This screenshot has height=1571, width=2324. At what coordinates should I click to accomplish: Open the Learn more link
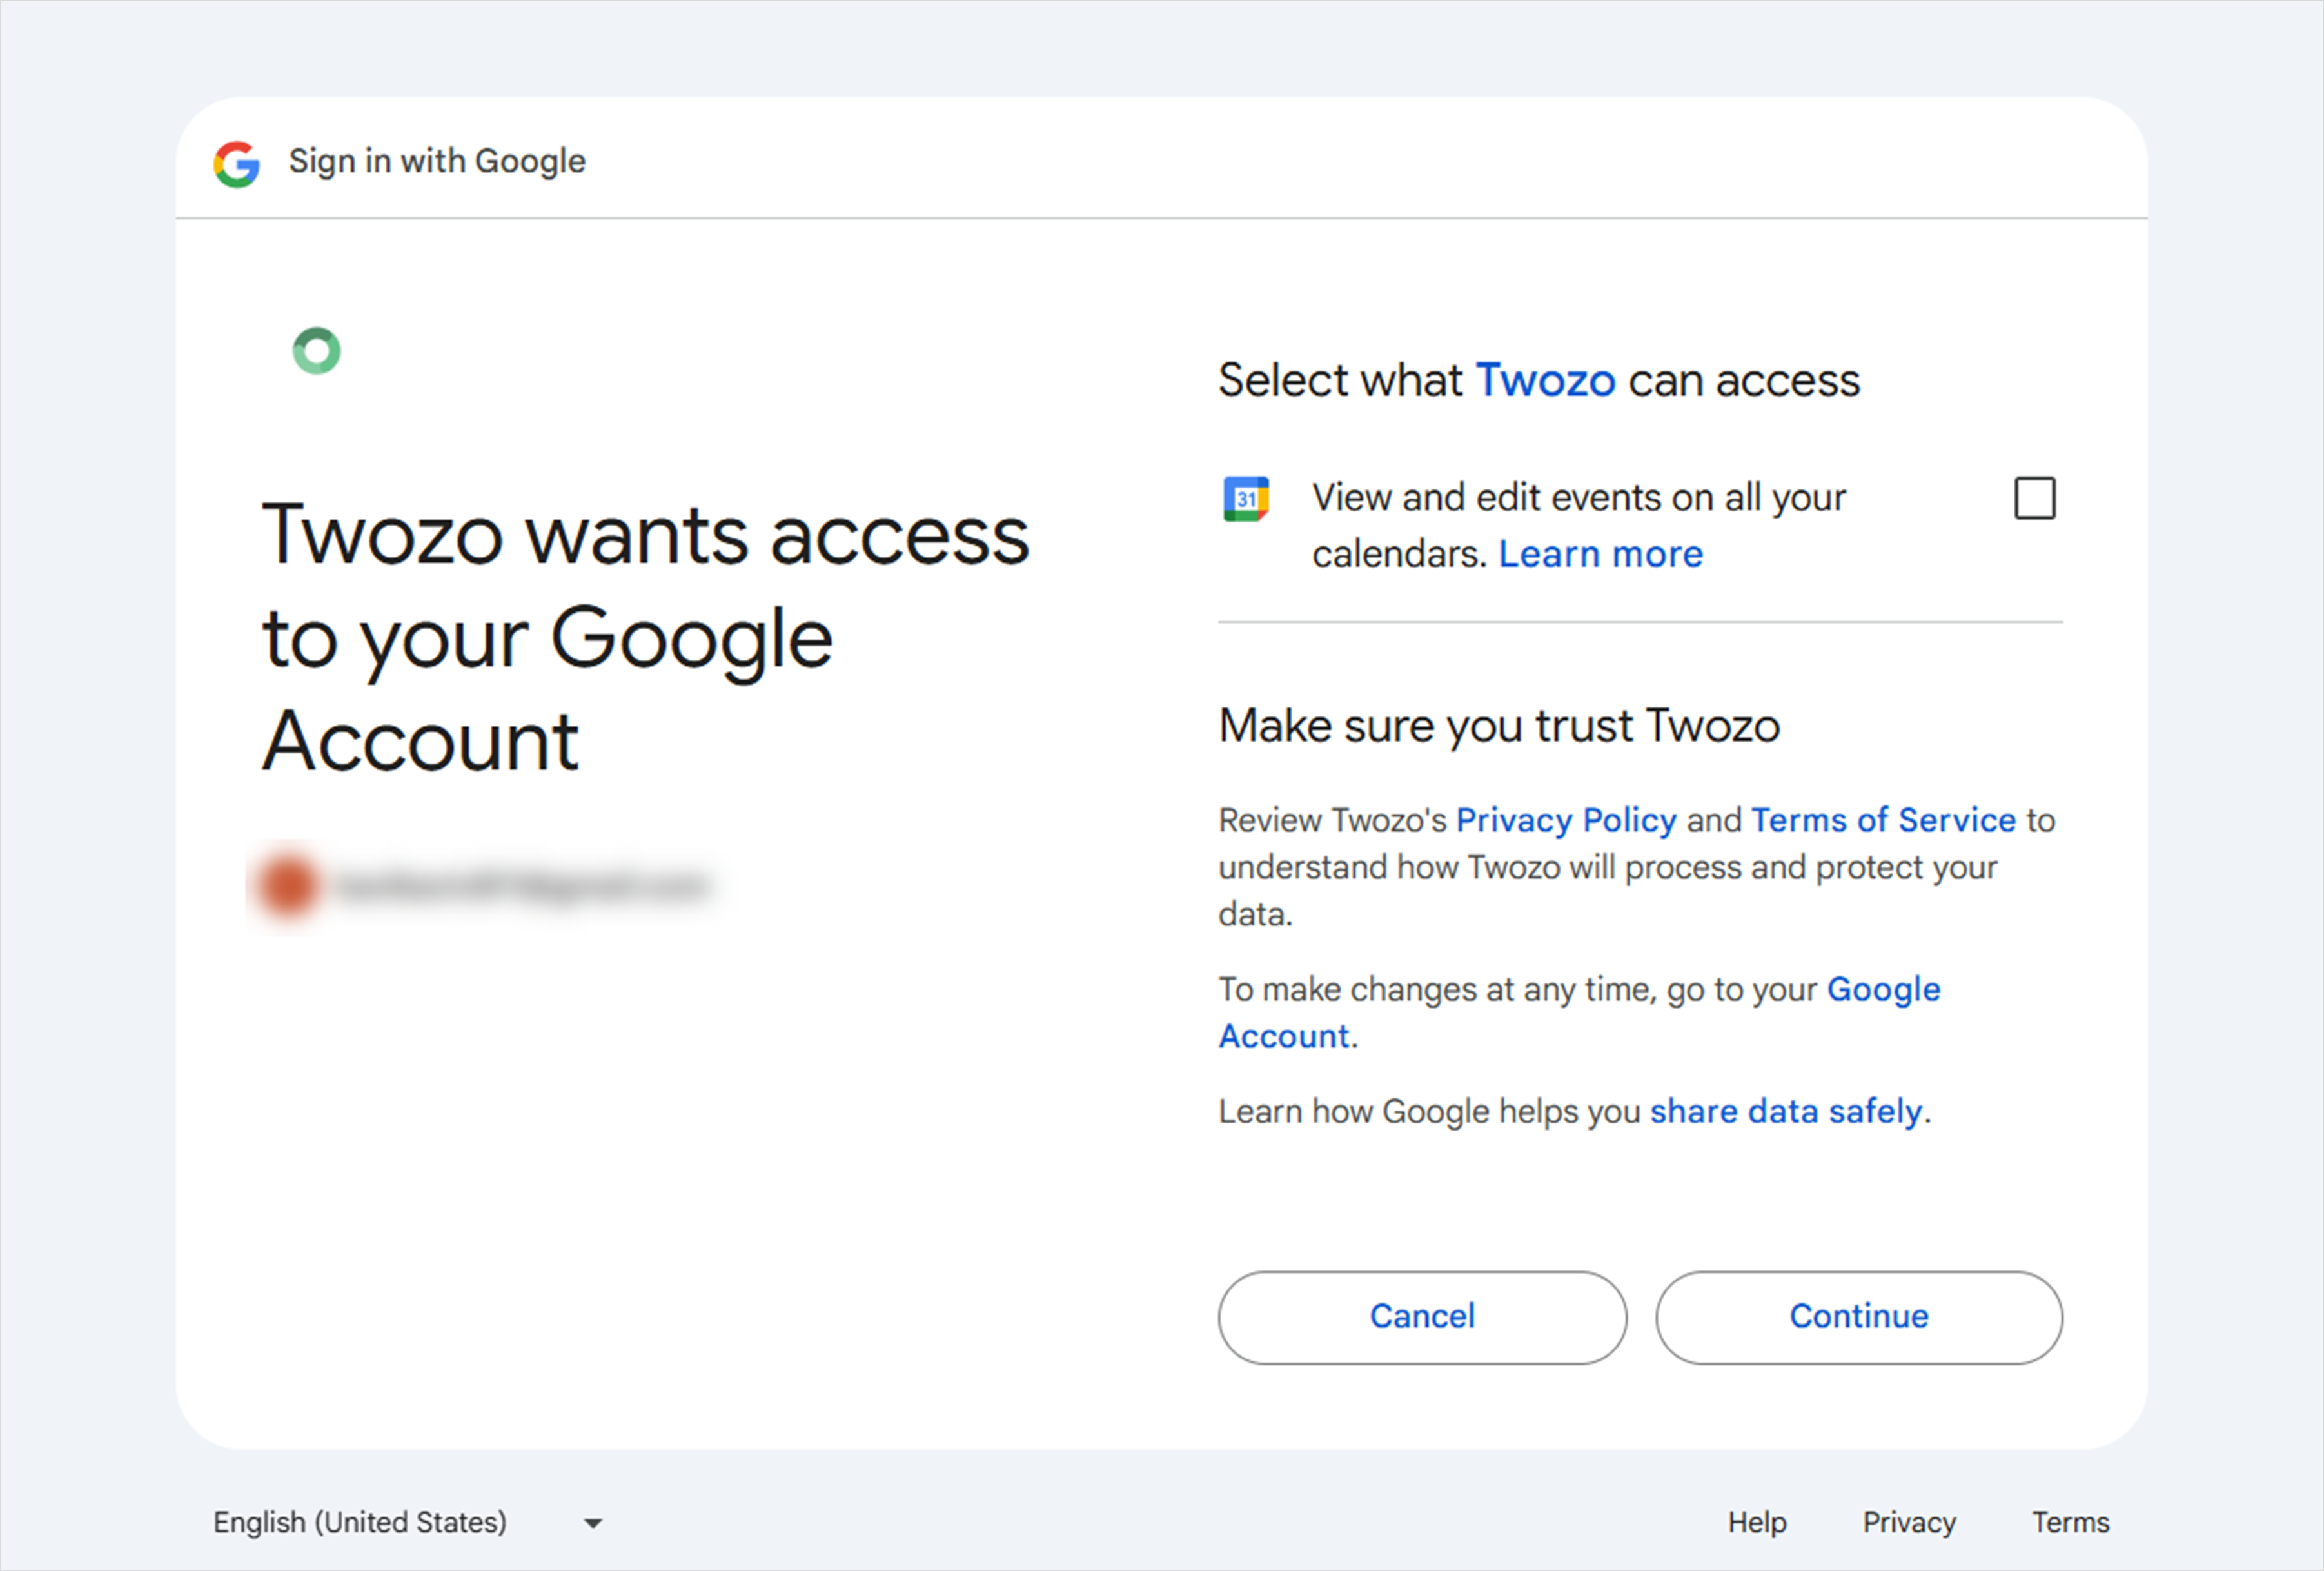tap(1600, 554)
